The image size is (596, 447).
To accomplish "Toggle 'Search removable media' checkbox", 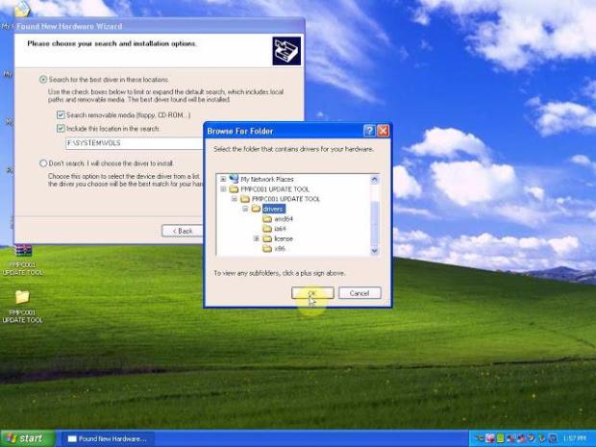I will (x=61, y=114).
